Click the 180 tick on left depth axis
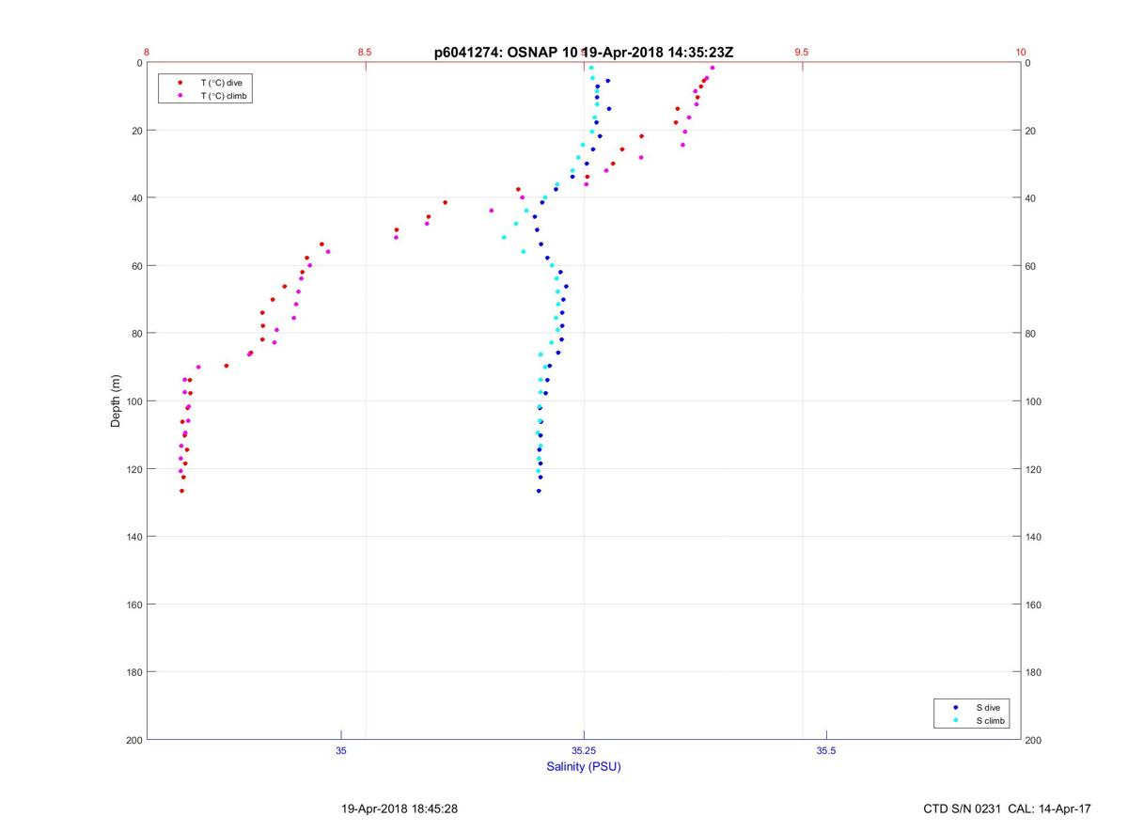This screenshot has height=832, width=1128. (133, 672)
